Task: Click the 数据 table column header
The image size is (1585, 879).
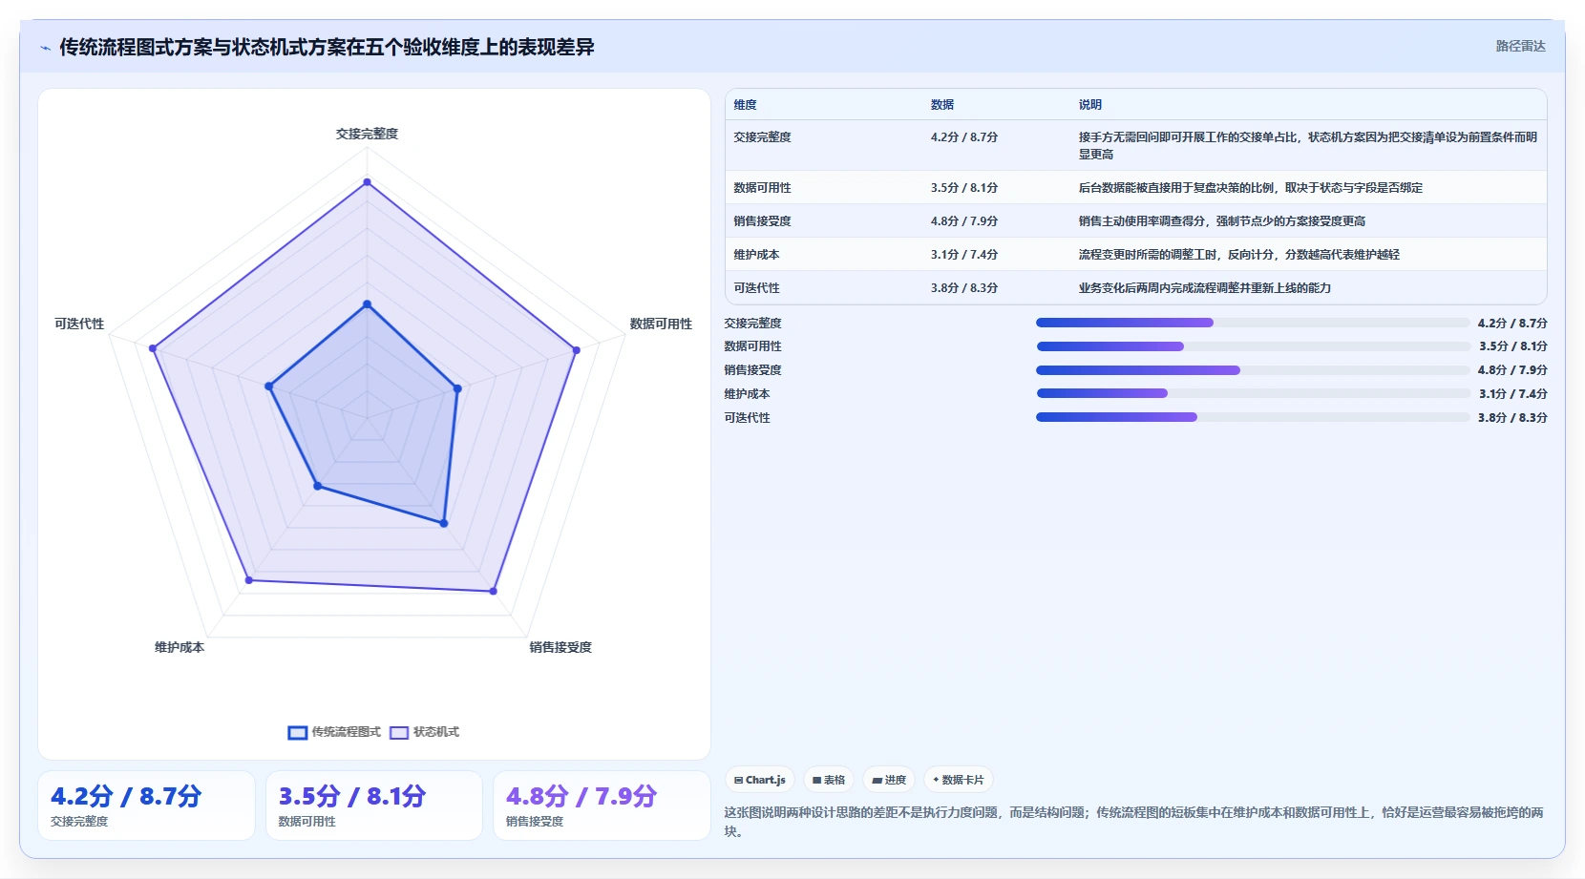Action: (x=942, y=105)
